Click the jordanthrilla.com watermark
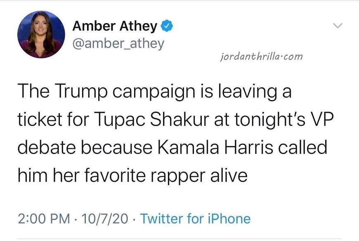Image resolution: width=359 pixels, height=241 pixels. click(x=261, y=56)
